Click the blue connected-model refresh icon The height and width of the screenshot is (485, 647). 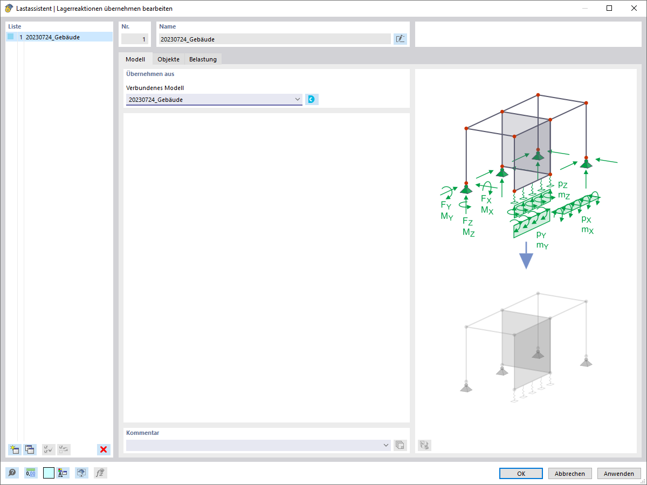pos(312,99)
